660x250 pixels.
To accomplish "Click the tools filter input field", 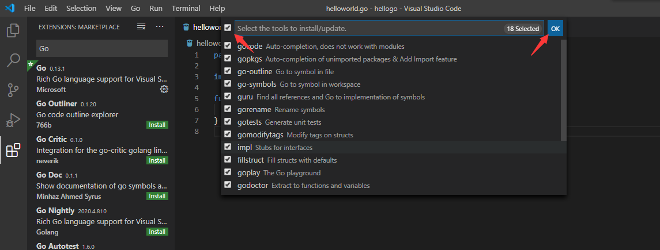I will click(389, 29).
